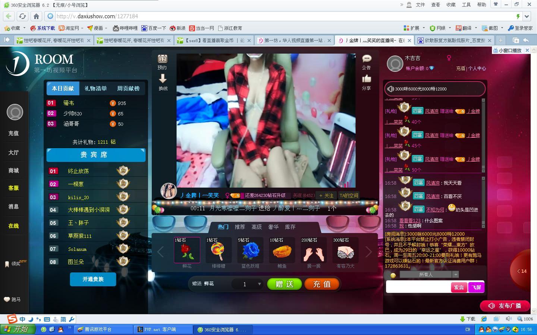
Task: Click the host avatar thumbnail
Action: point(169,191)
